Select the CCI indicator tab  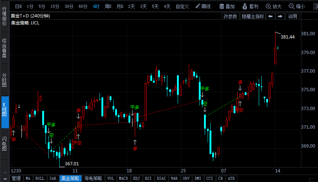210,178
